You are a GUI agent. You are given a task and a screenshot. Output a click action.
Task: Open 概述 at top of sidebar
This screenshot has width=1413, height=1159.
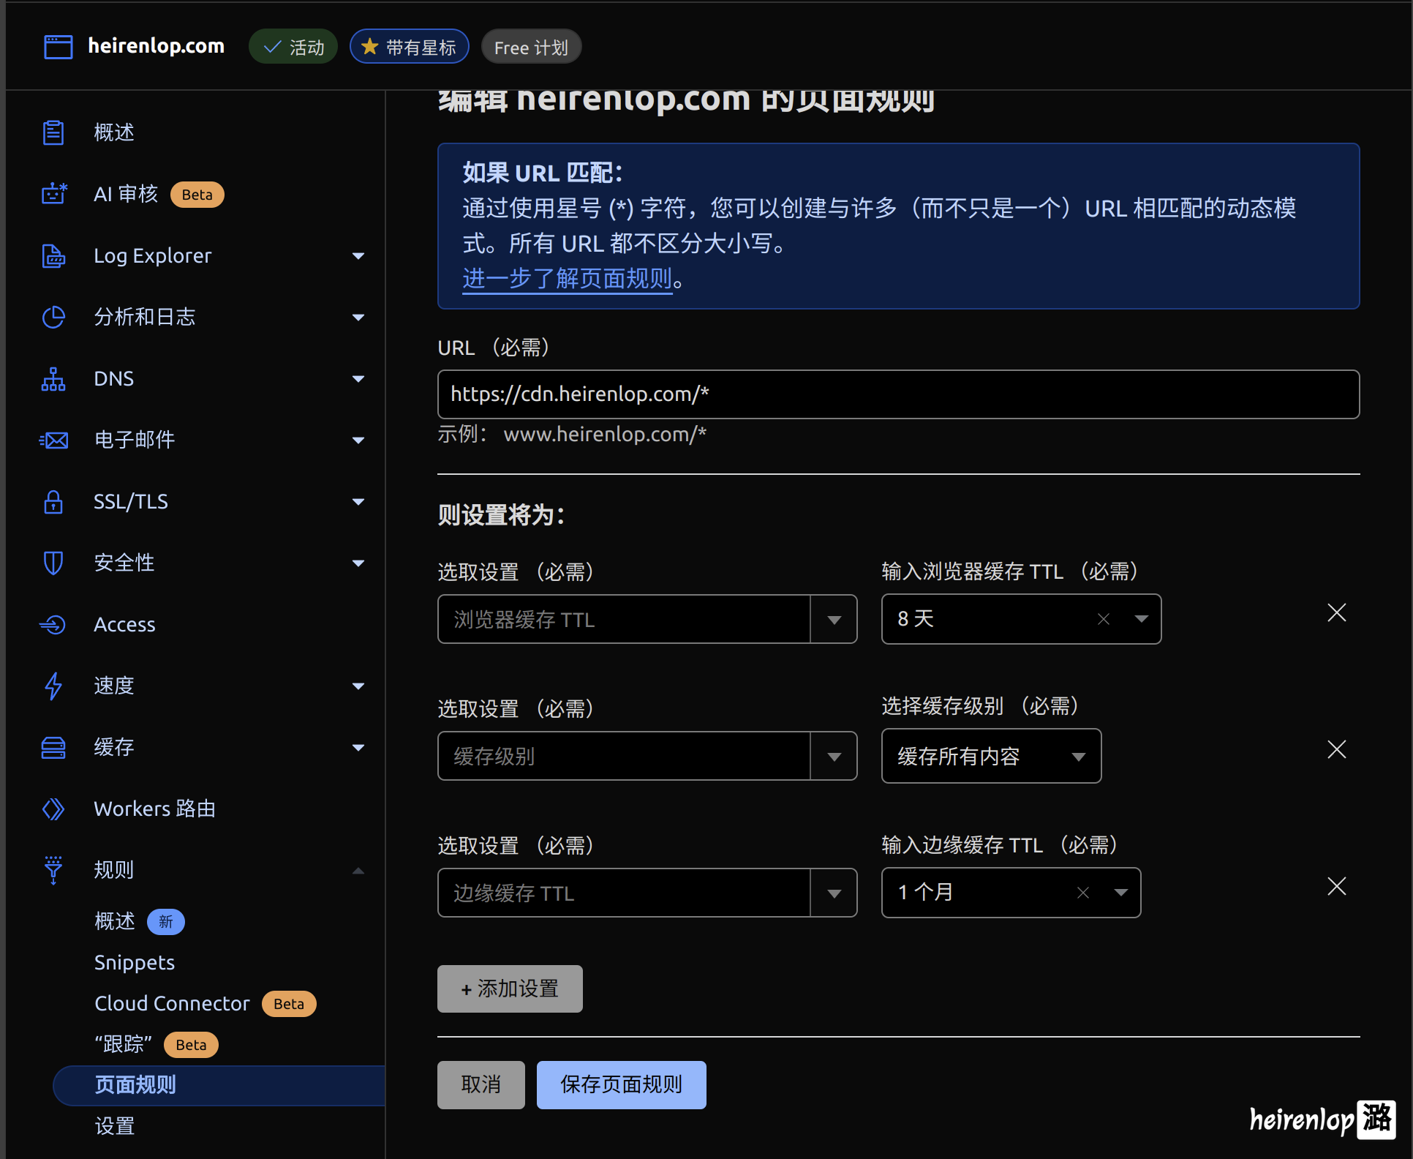[x=114, y=132]
